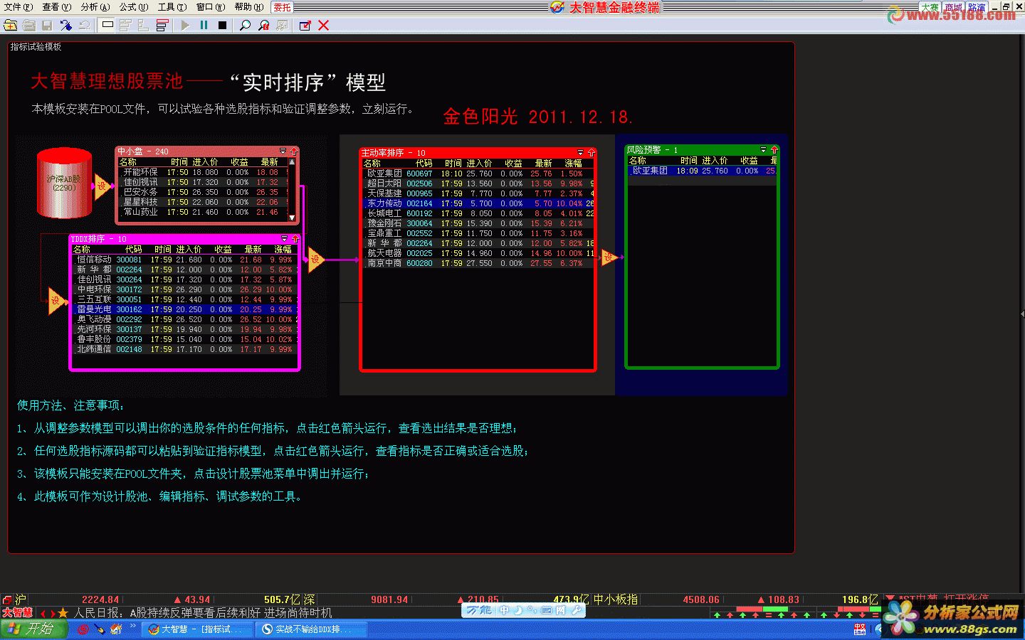Start the pool with the play button
Screen dimensions: 1025x640
point(186,26)
